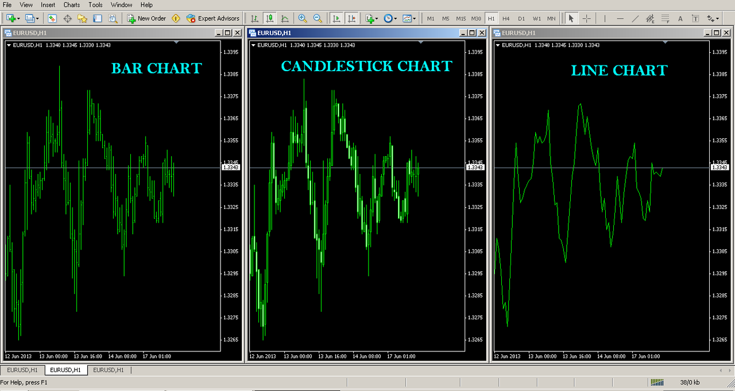Toggle chart auto scroll
Screen dimensions: 735x391
[x=336, y=18]
